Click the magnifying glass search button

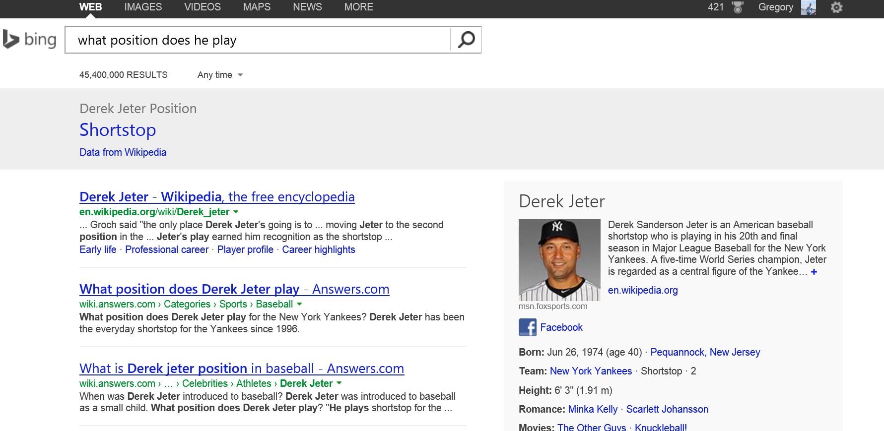466,40
